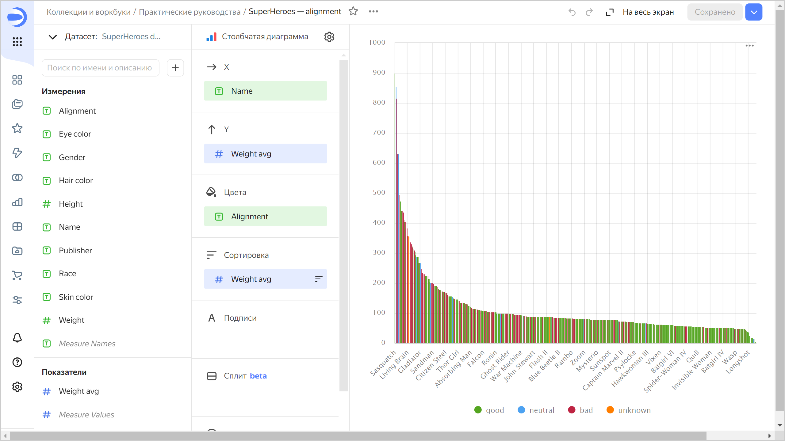The width and height of the screenshot is (785, 441).
Task: Open the folder camera sidebar icon
Action: [17, 251]
